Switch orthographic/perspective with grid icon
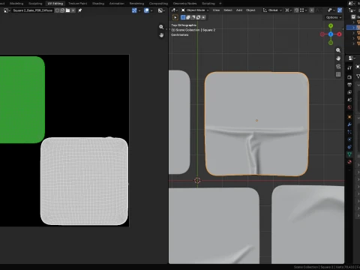Screen dimensions: 360x270 338,74
